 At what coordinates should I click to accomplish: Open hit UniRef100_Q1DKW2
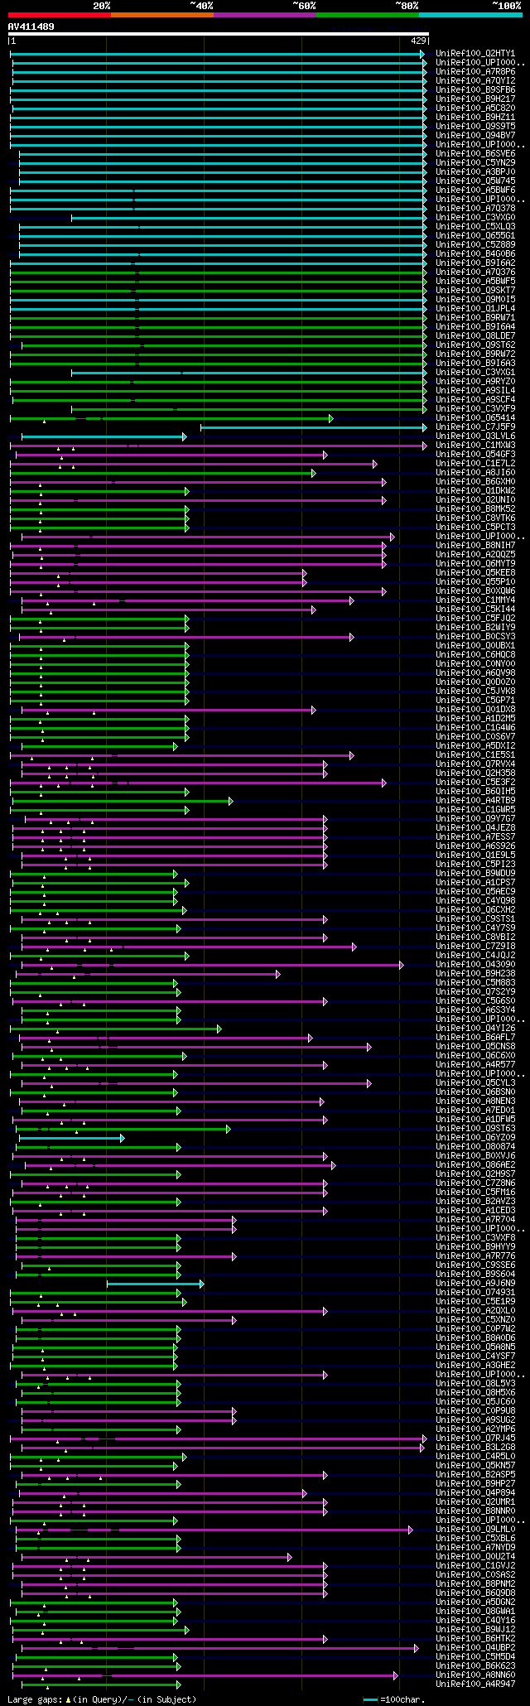pyautogui.click(x=475, y=491)
